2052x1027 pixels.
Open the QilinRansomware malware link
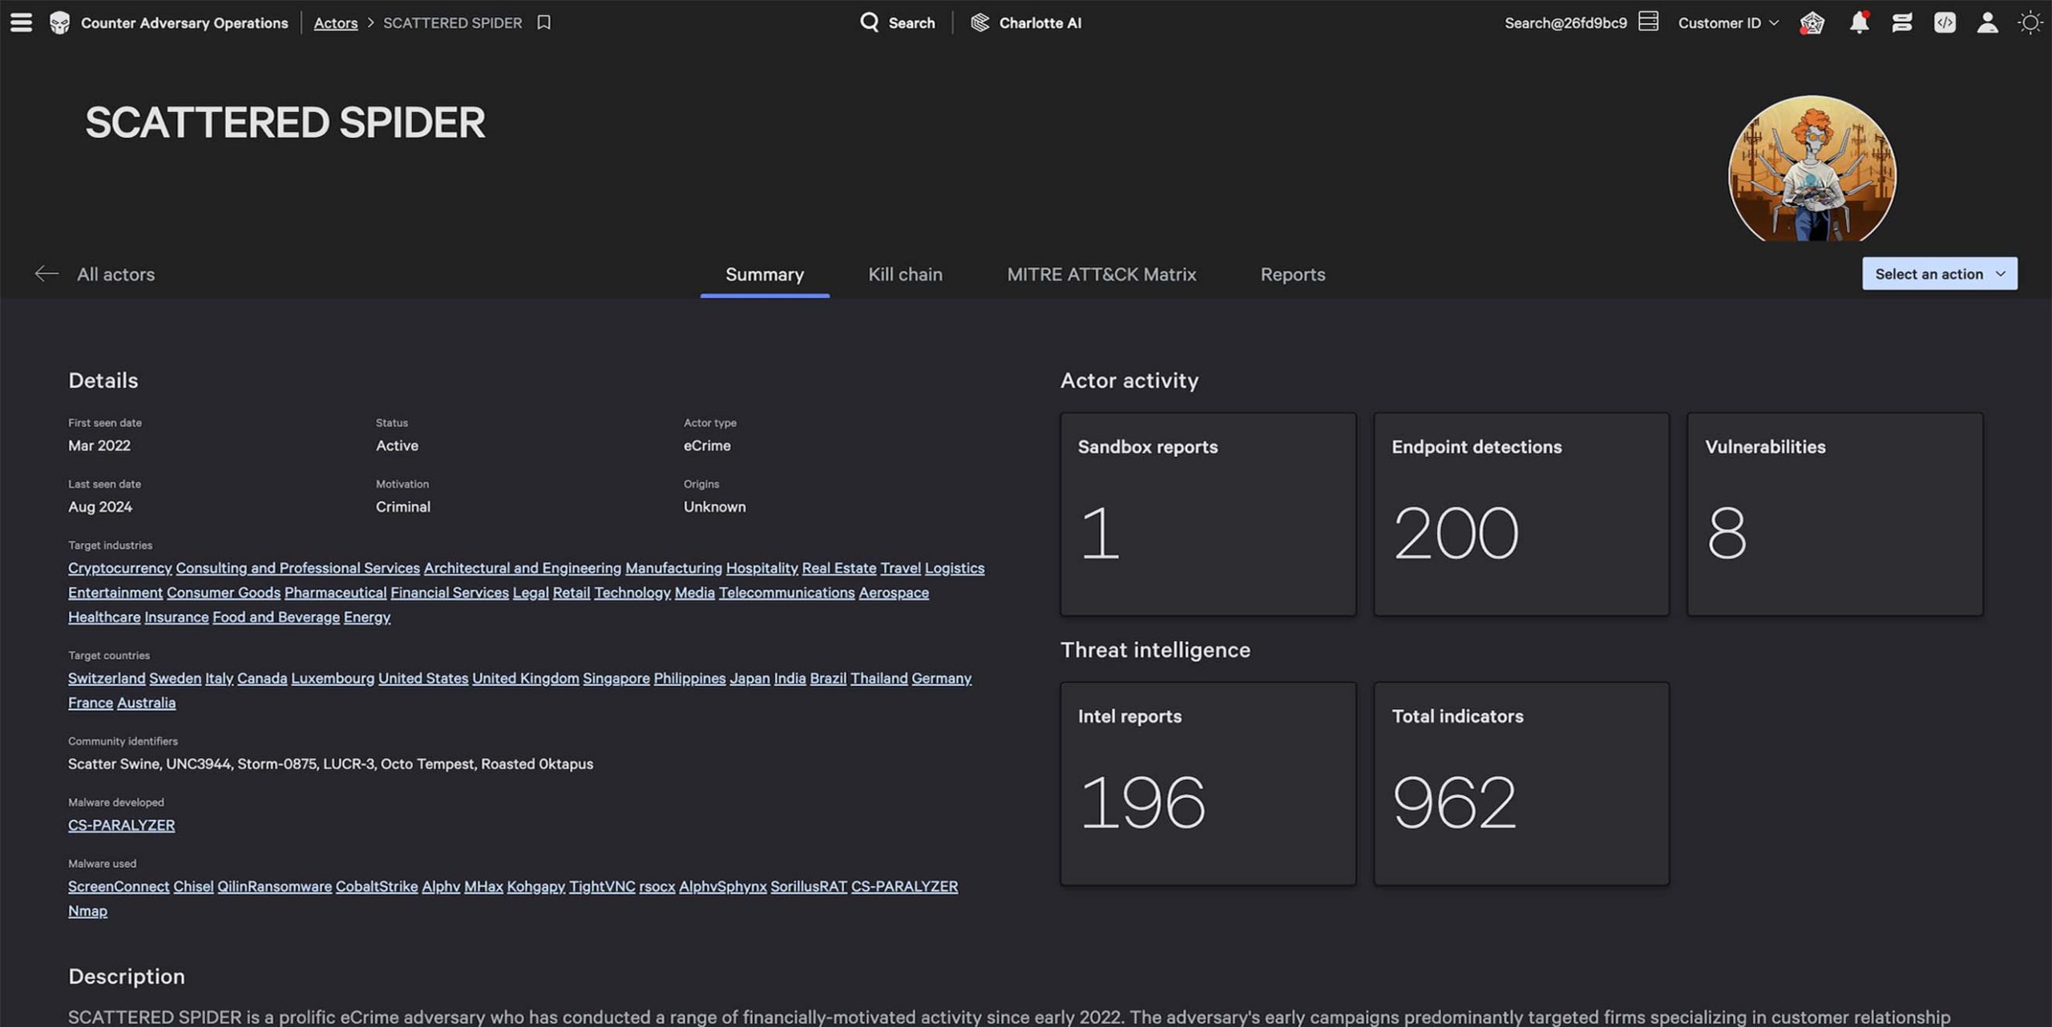pyautogui.click(x=274, y=887)
